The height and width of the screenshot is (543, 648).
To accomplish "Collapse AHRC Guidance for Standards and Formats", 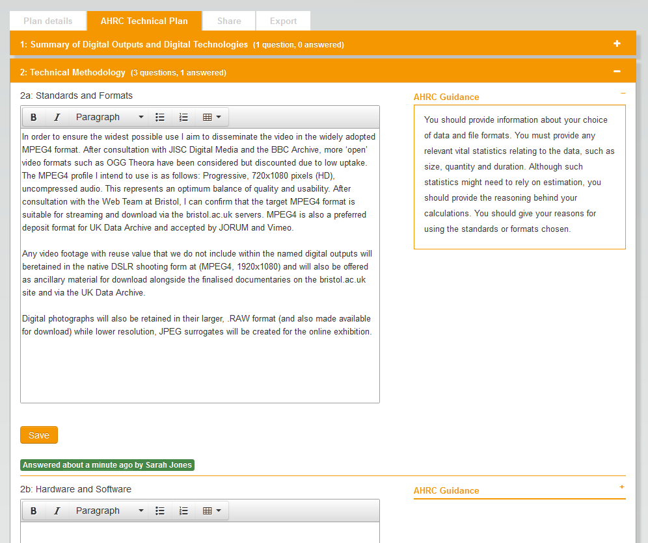I will coord(623,94).
